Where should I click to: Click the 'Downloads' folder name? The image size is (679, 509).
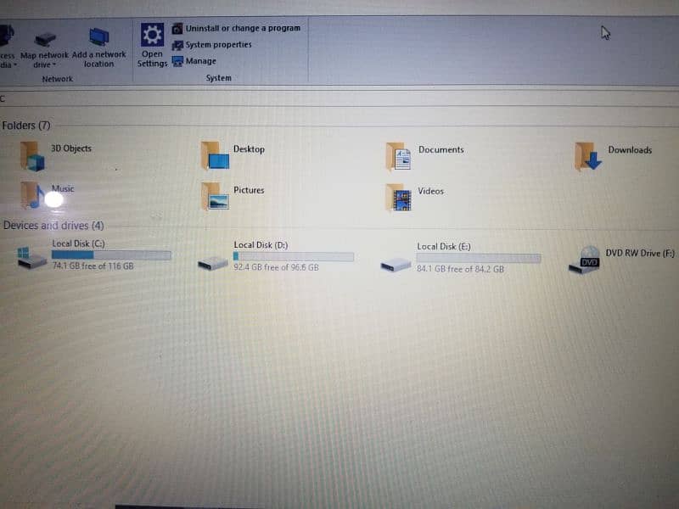coord(630,150)
